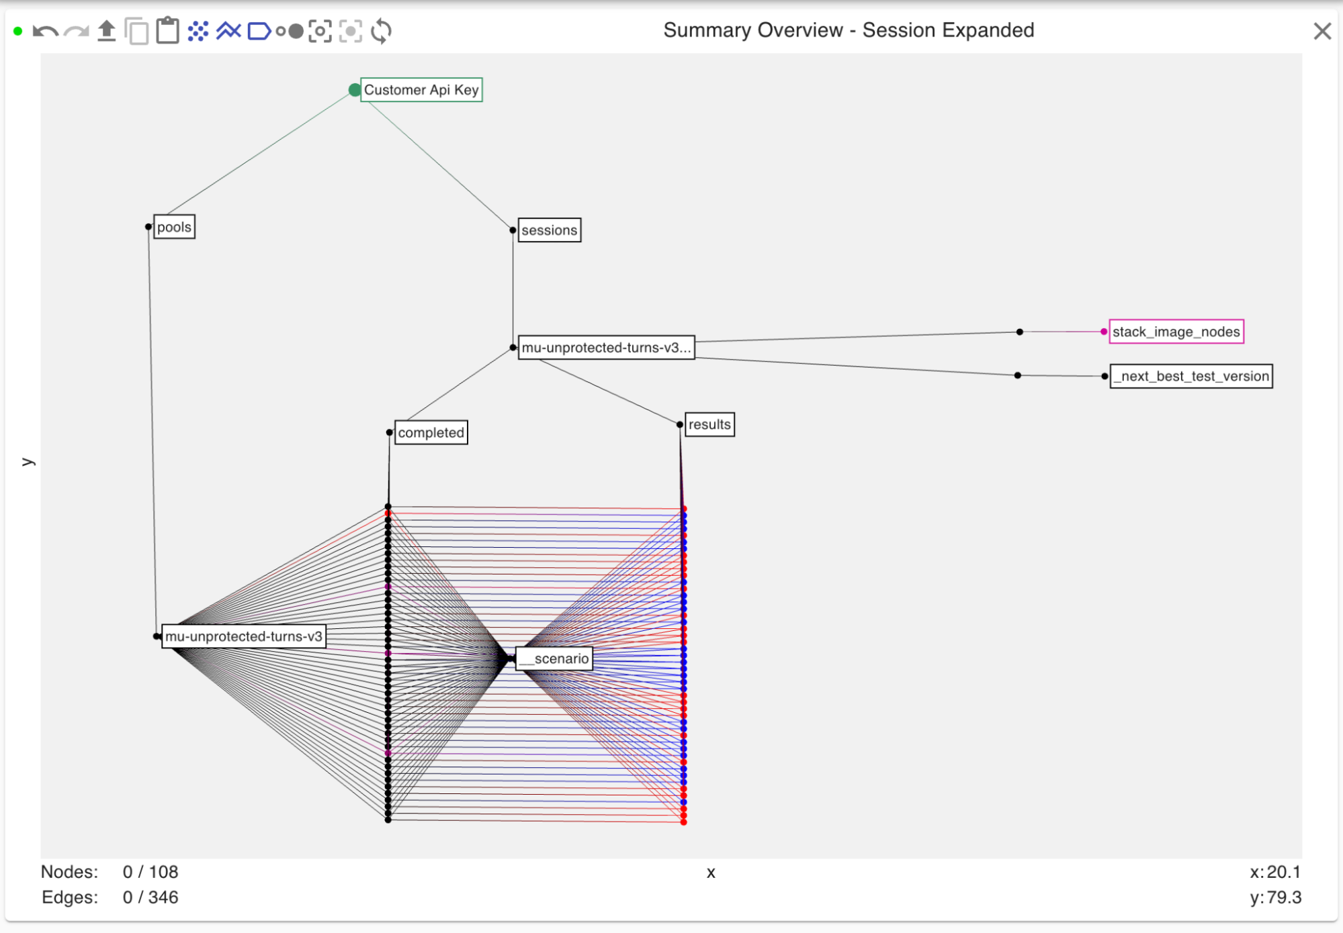Close the Summary Overview window
The width and height of the screenshot is (1343, 933).
[1322, 31]
